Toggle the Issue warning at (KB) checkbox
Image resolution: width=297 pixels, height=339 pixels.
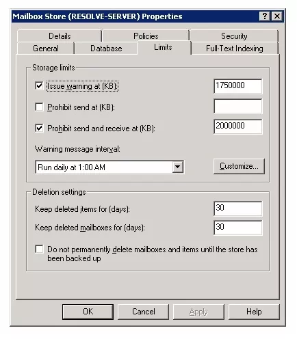[x=39, y=86]
